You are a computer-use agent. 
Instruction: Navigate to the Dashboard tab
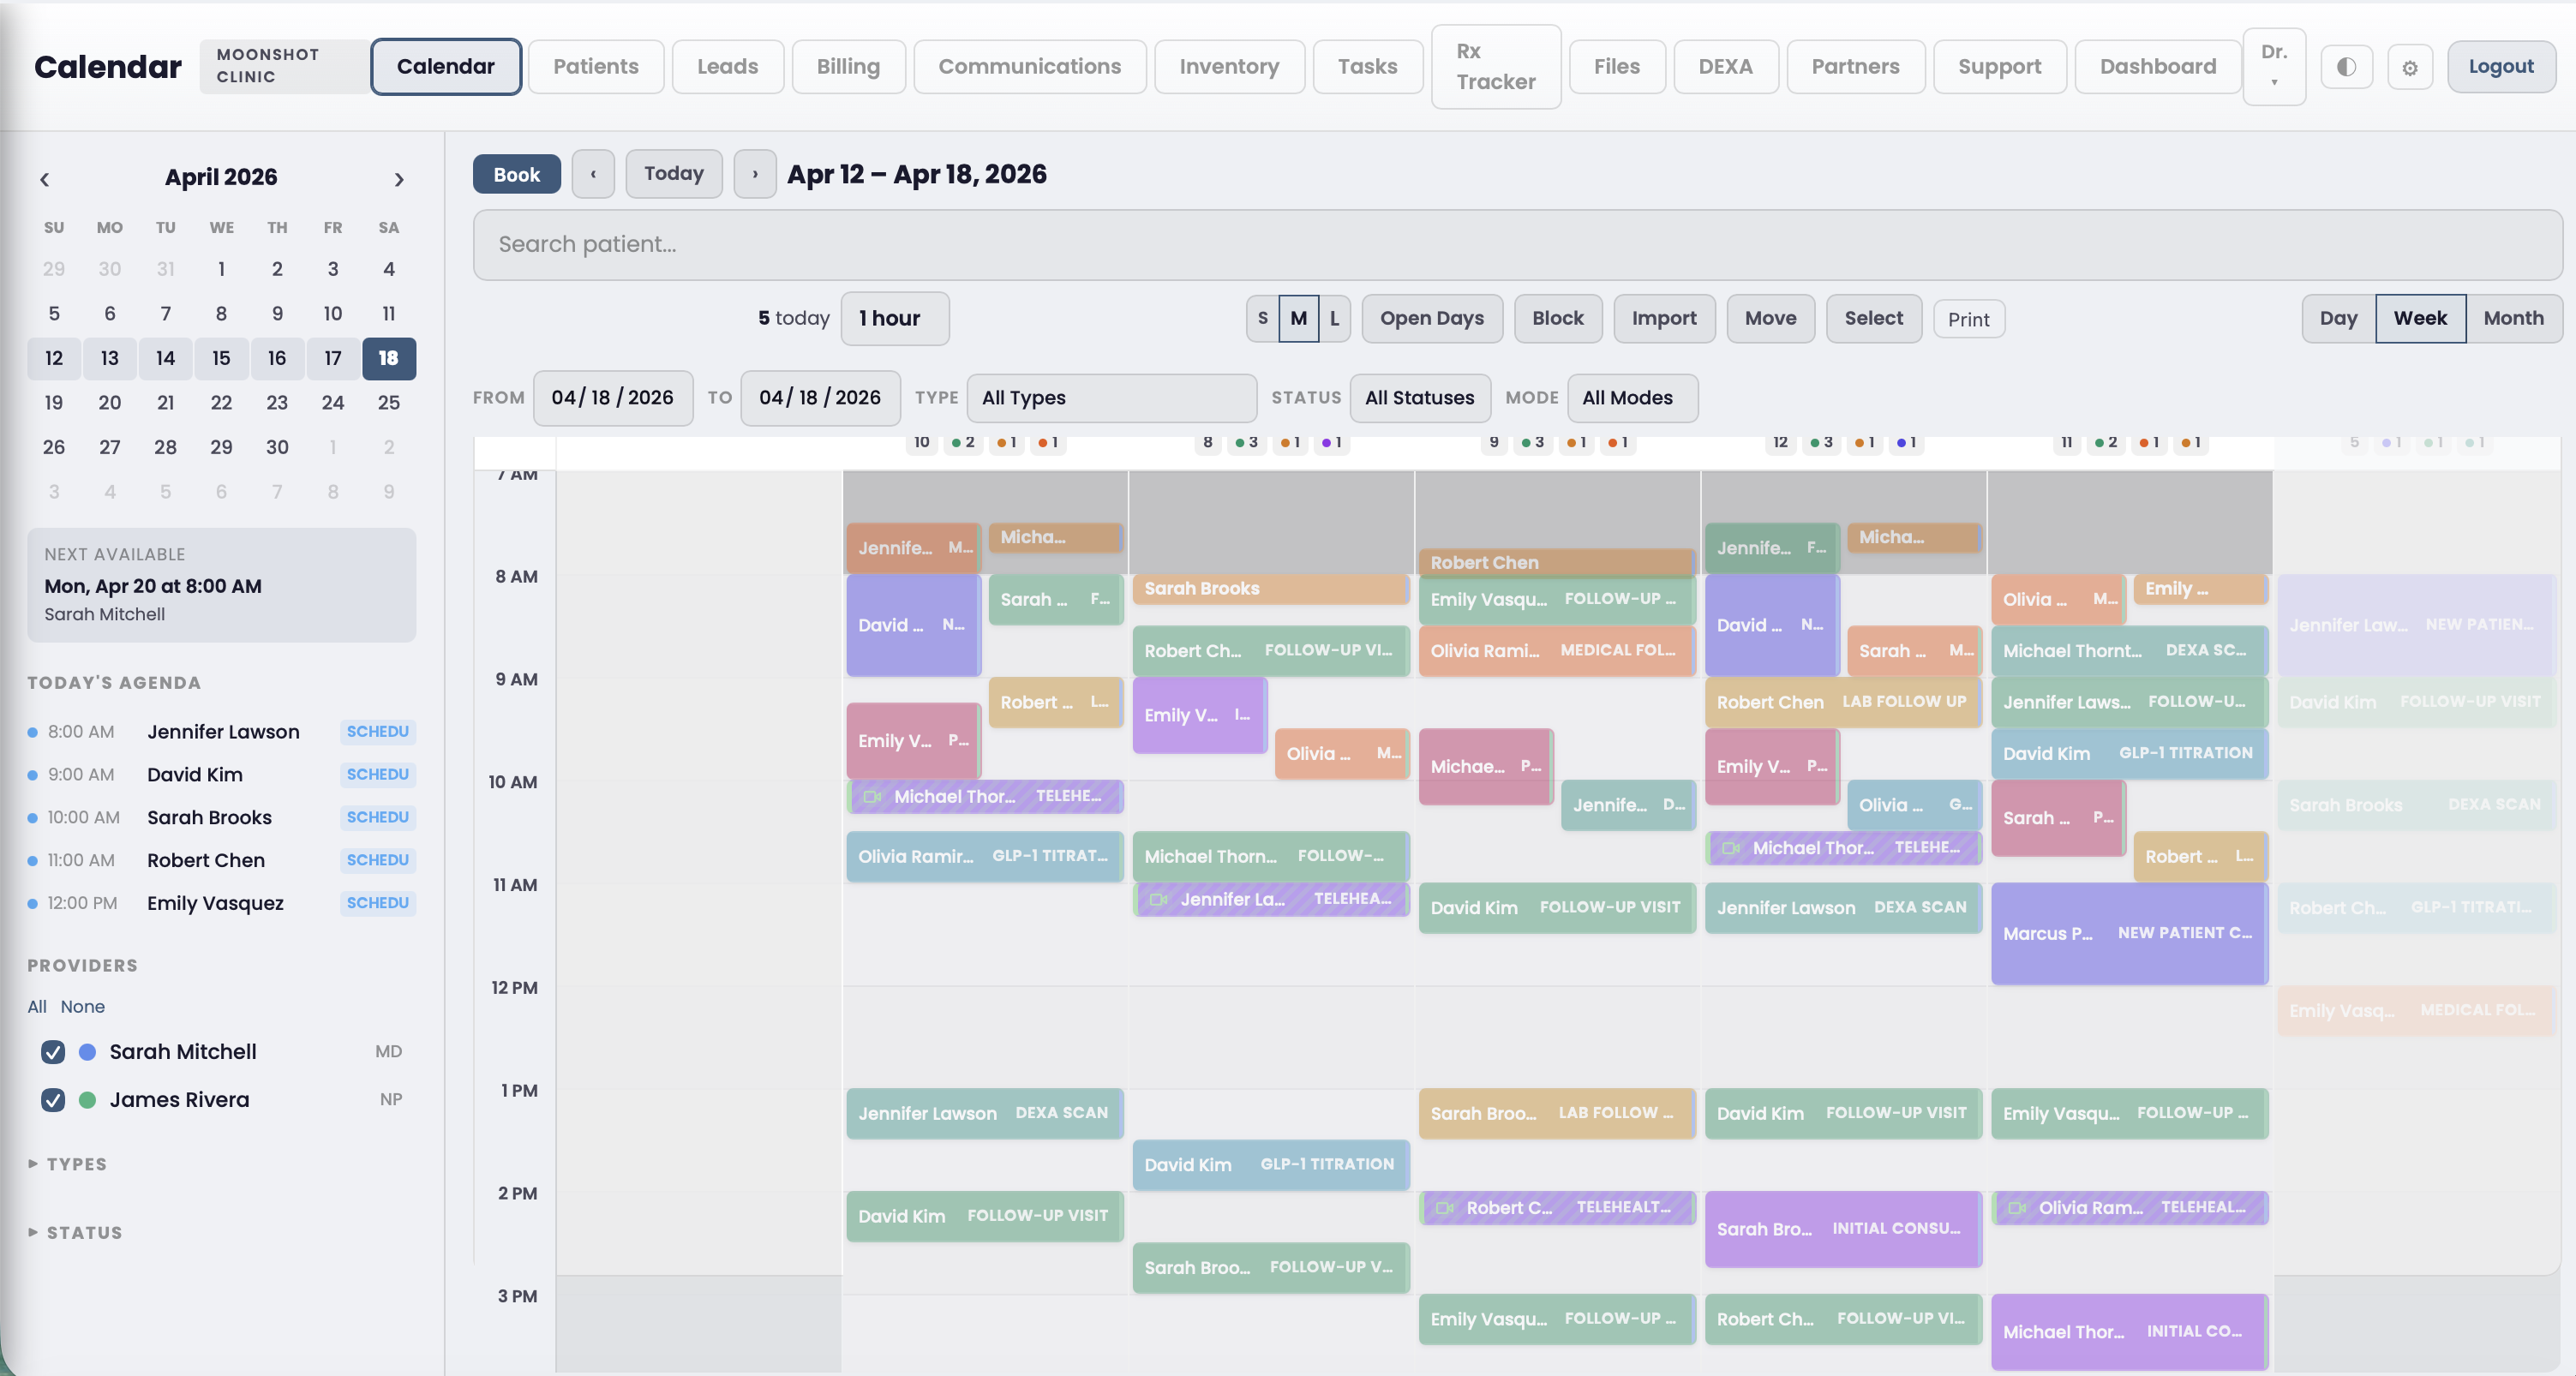coord(2157,67)
